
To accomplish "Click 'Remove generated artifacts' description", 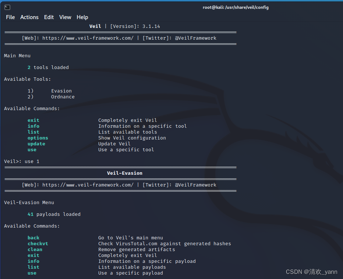I will click(137, 250).
